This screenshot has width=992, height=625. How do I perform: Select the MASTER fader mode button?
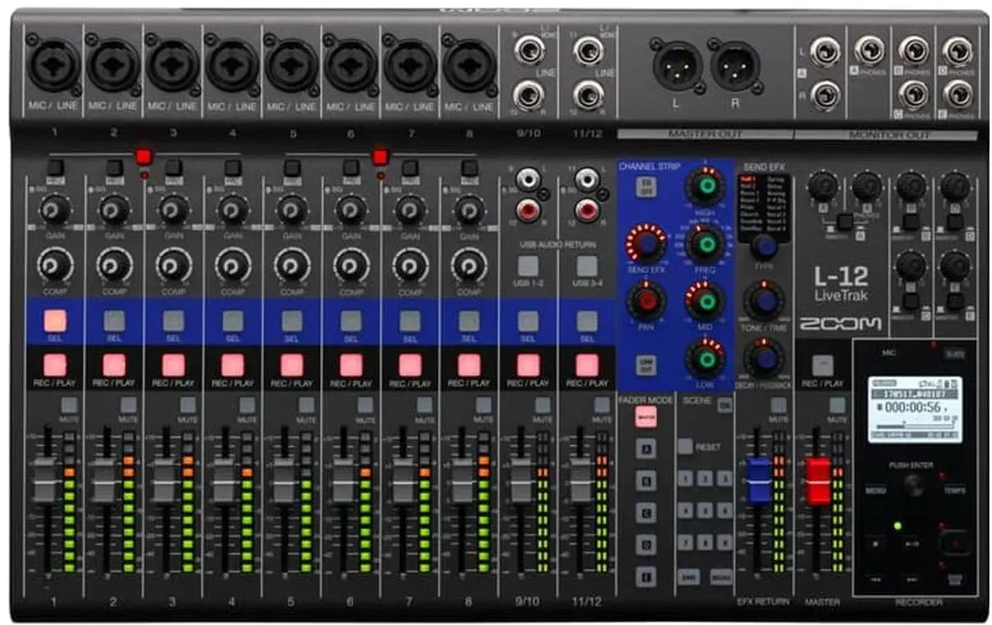pyautogui.click(x=645, y=416)
